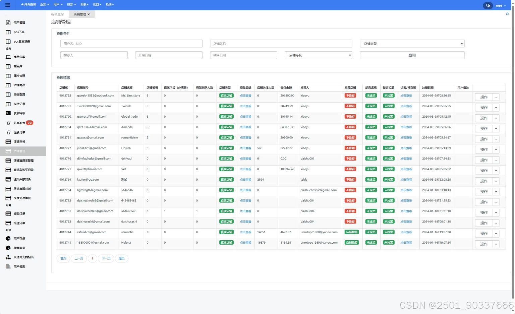515x314 pixels.
Task: Close the 店铺管理 tab with X
Action: point(89,14)
